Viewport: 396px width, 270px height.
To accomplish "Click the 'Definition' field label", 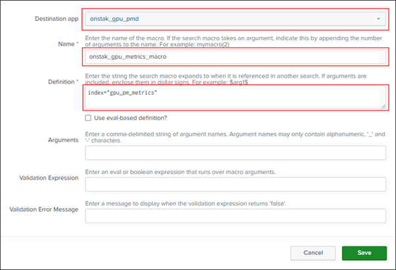I will (59, 82).
